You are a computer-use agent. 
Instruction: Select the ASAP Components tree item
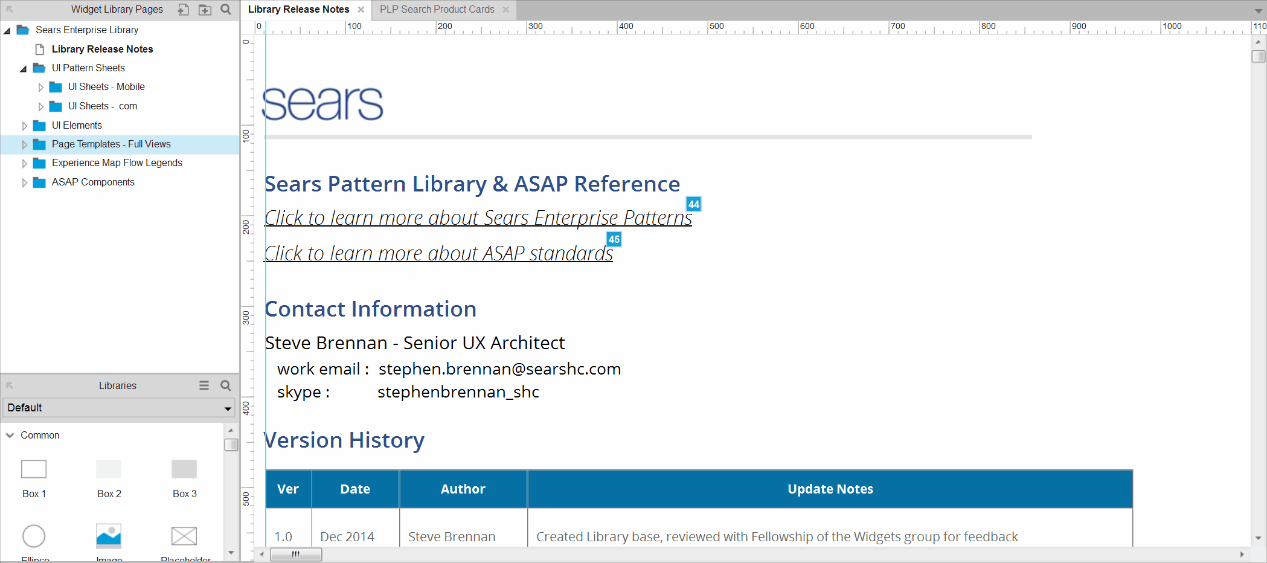tap(93, 182)
